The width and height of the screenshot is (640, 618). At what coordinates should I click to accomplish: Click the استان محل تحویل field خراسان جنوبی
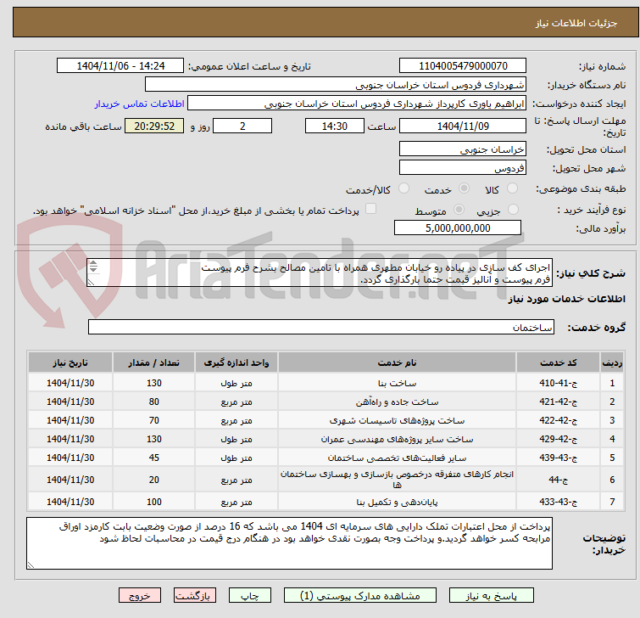coord(463,149)
